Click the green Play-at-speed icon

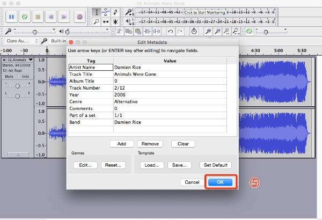(x=249, y=32)
